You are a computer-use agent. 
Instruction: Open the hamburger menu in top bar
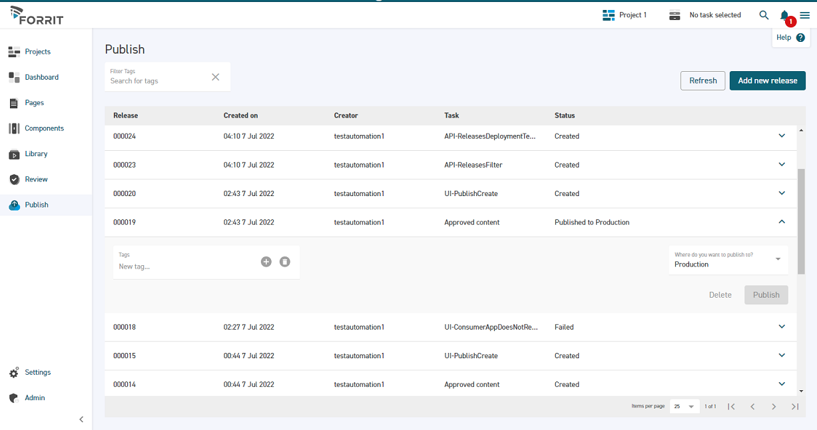[805, 15]
